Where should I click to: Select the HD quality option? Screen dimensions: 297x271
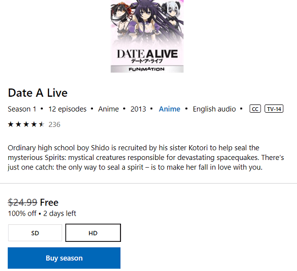pyautogui.click(x=93, y=233)
